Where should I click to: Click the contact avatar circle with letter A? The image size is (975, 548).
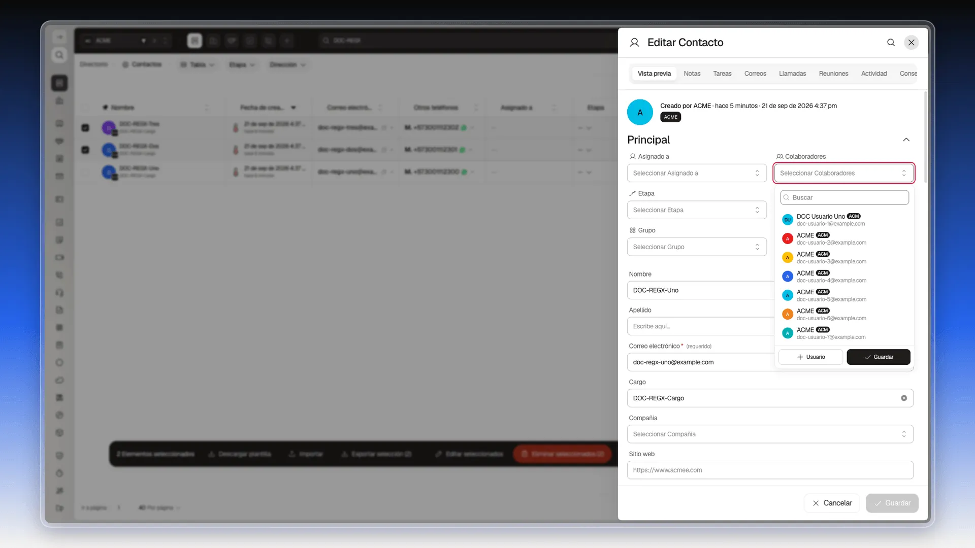point(640,112)
